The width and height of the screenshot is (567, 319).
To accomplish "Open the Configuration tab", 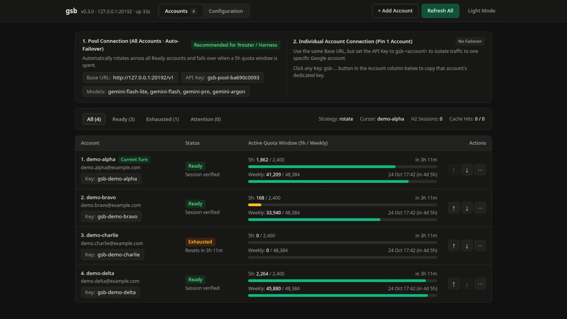I will [x=226, y=11].
